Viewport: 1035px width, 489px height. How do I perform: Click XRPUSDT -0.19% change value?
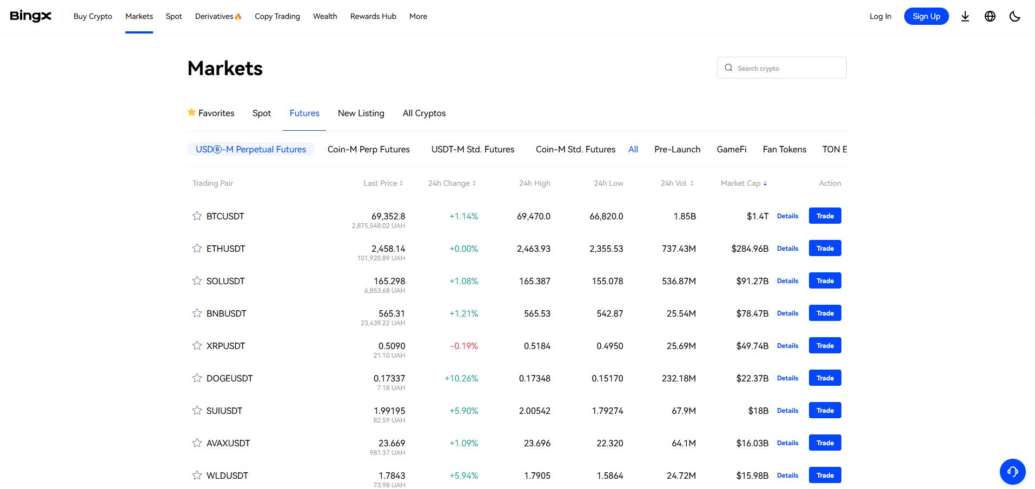(x=464, y=346)
